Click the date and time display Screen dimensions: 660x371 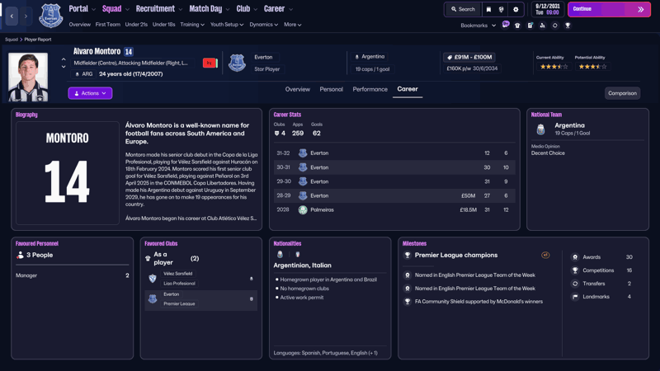(548, 9)
